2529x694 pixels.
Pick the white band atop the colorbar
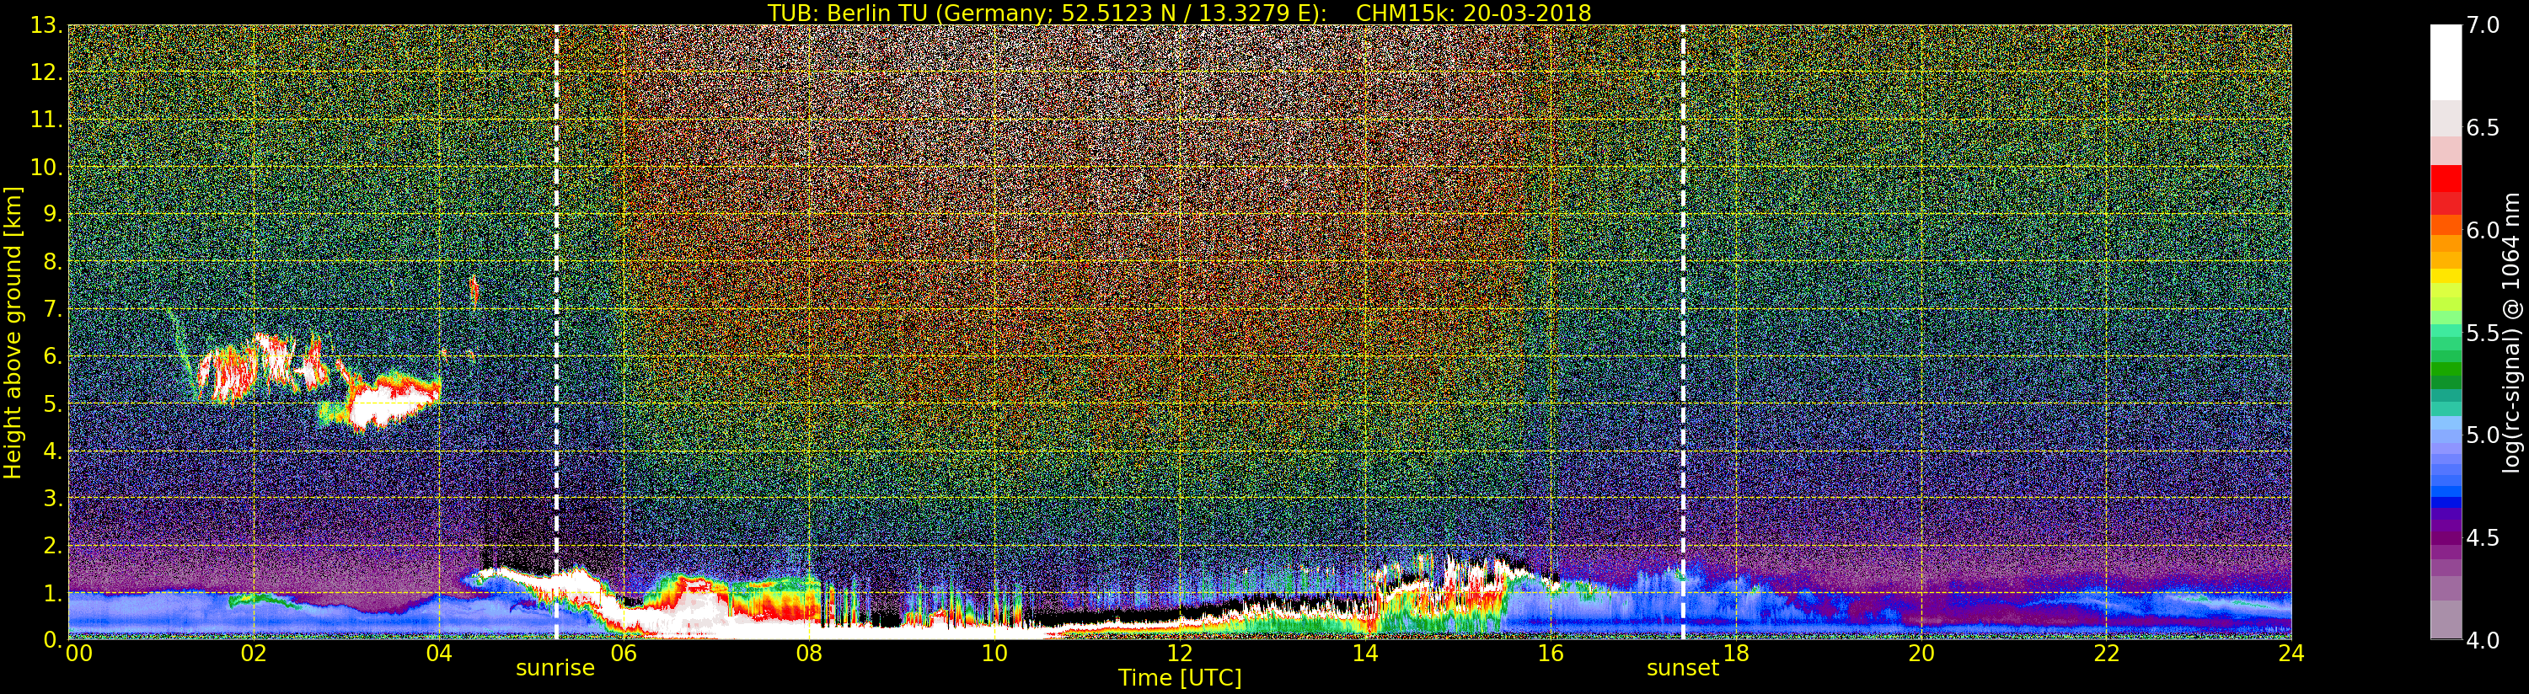(2446, 63)
